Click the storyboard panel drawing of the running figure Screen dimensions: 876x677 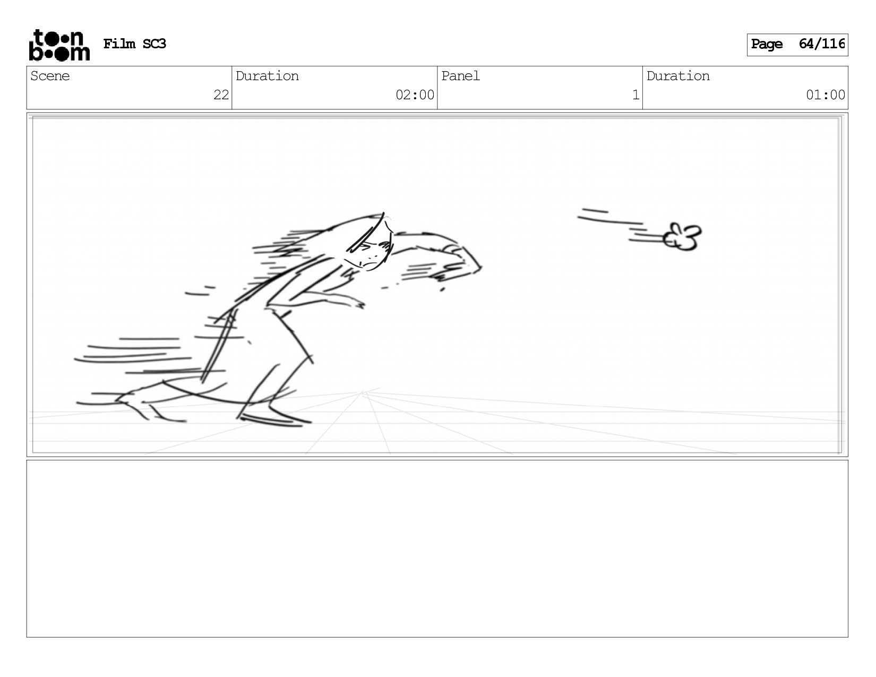click(437, 285)
